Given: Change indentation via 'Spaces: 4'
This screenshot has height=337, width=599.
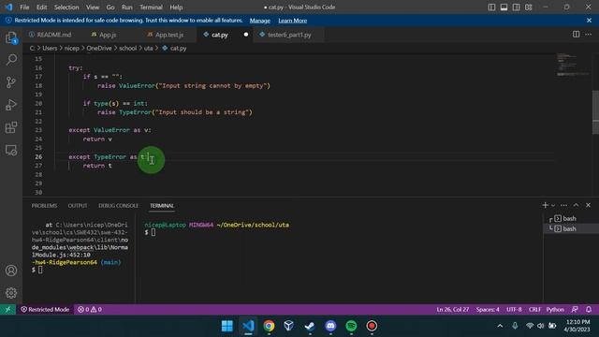Looking at the screenshot, I should (x=488, y=309).
